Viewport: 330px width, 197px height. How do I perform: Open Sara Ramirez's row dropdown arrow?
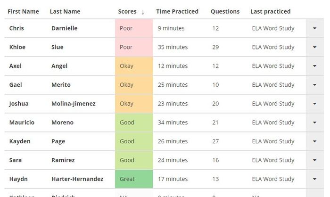[x=314, y=160]
